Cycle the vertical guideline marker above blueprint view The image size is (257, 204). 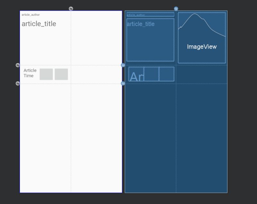point(176,8)
